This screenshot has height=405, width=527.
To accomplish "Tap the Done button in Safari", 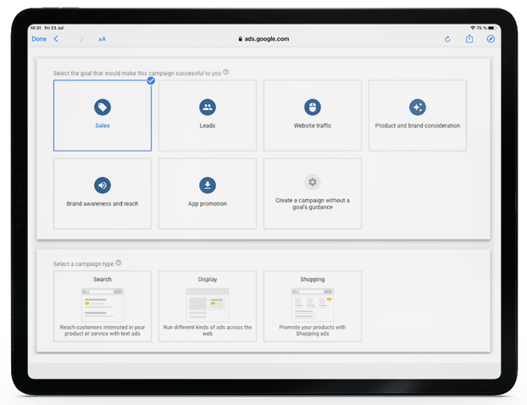I will pyautogui.click(x=39, y=39).
